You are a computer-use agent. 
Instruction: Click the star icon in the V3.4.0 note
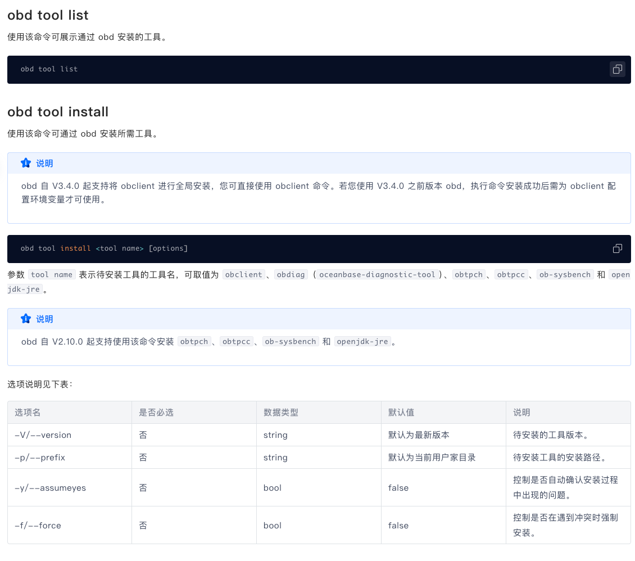pyautogui.click(x=26, y=163)
